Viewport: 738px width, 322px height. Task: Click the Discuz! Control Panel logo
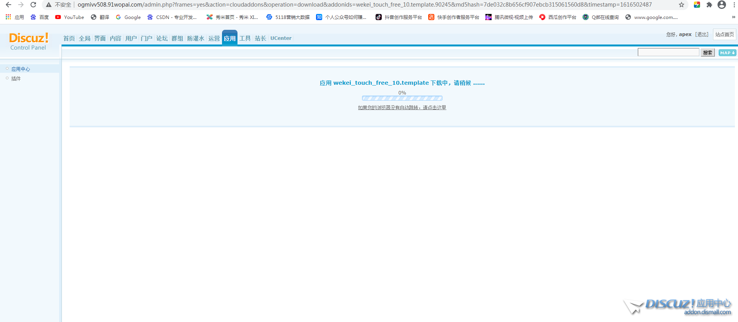[28, 41]
